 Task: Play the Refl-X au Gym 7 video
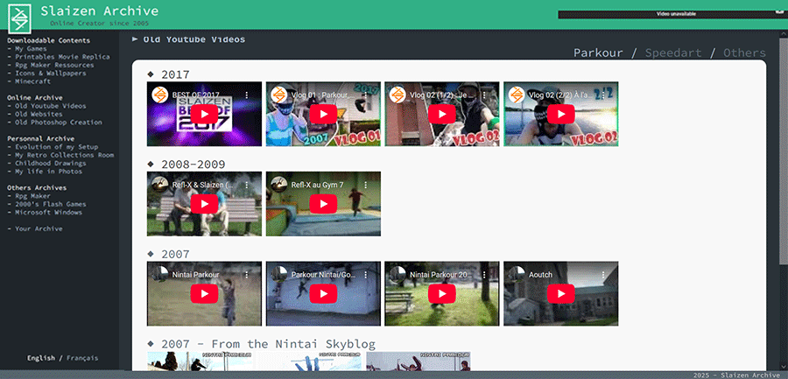(323, 204)
